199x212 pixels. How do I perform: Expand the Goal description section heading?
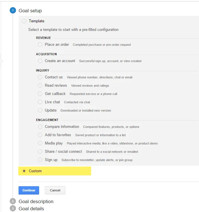(36, 201)
